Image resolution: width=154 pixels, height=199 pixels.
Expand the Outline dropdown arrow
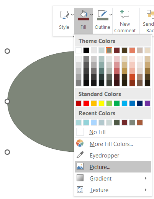tap(111, 15)
